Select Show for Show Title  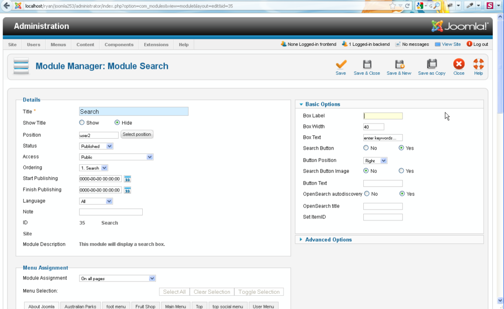tap(82, 123)
